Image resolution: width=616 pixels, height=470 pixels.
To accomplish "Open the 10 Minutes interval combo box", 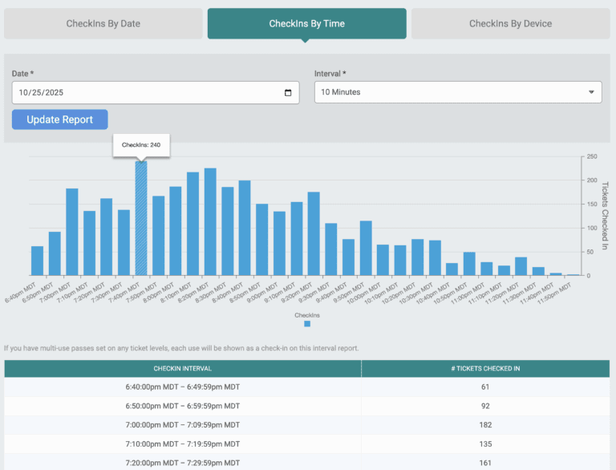I will [457, 92].
